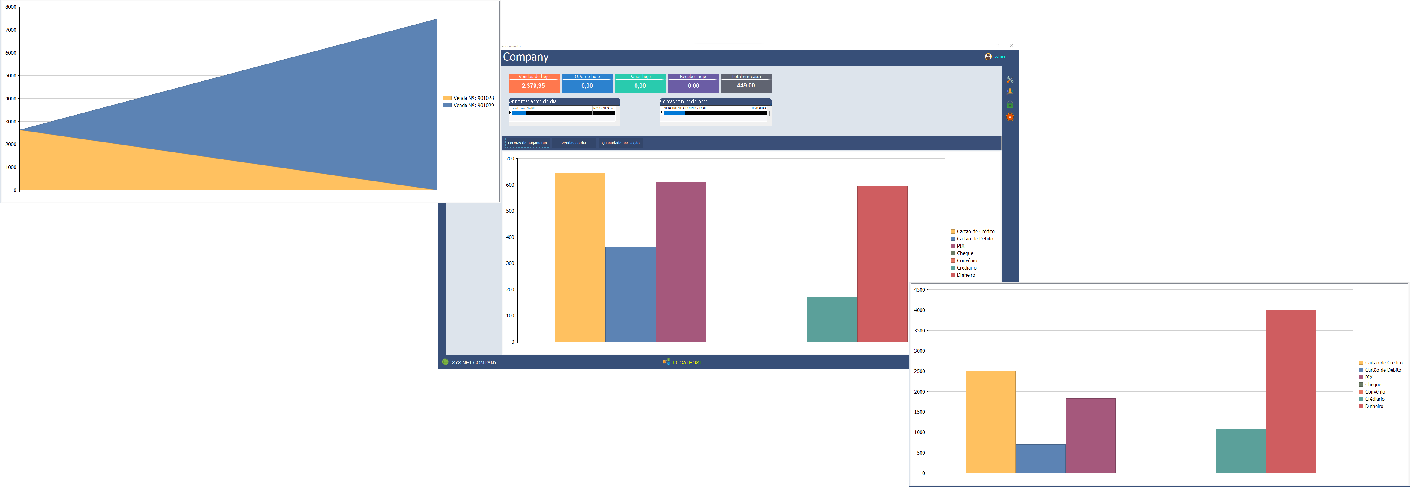Click the admin profile icon
1410x487 pixels.
point(988,56)
